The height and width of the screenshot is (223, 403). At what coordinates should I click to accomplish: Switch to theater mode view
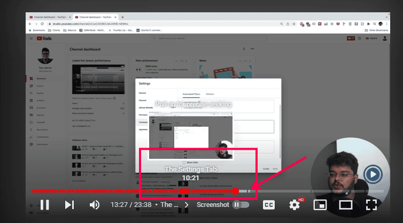coord(346,205)
